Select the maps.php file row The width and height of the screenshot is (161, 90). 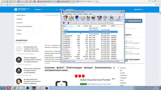[90, 51]
